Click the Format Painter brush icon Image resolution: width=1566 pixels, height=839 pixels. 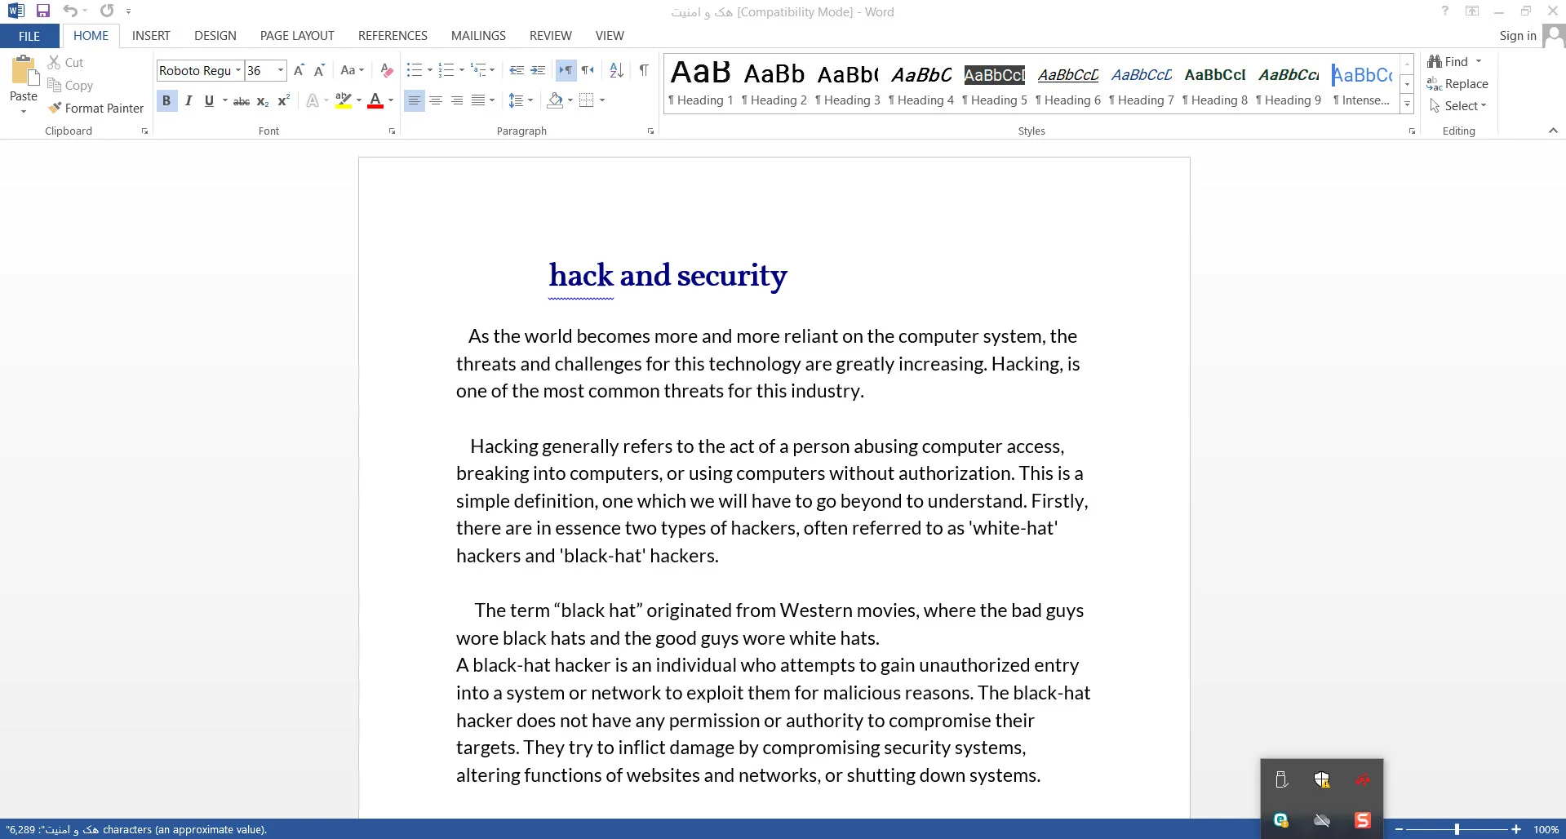(55, 108)
